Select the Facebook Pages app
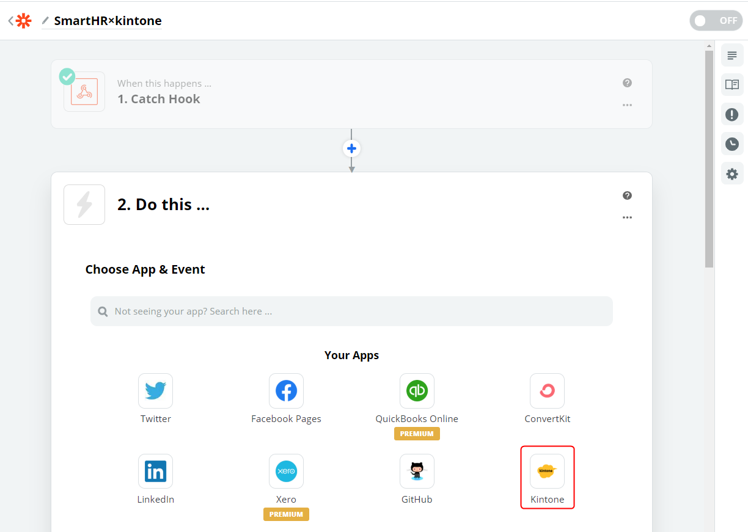This screenshot has width=748, height=532. click(286, 391)
